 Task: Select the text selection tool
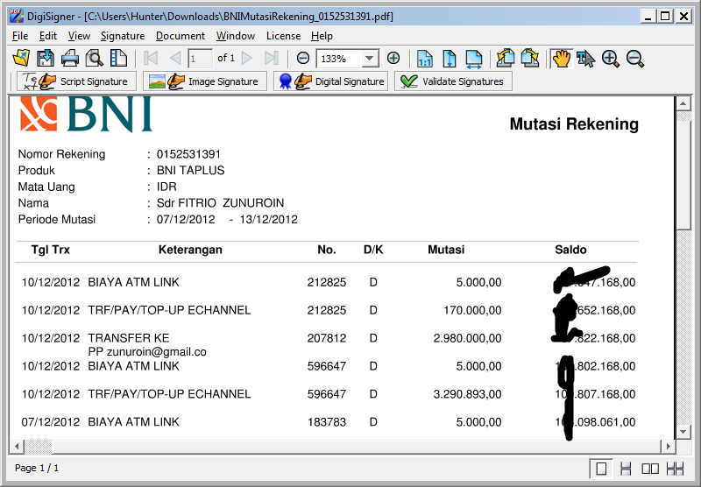coord(585,59)
